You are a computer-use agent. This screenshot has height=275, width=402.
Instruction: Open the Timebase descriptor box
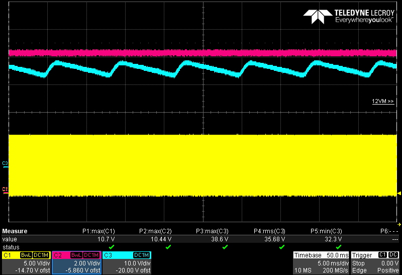pyautogui.click(x=321, y=263)
